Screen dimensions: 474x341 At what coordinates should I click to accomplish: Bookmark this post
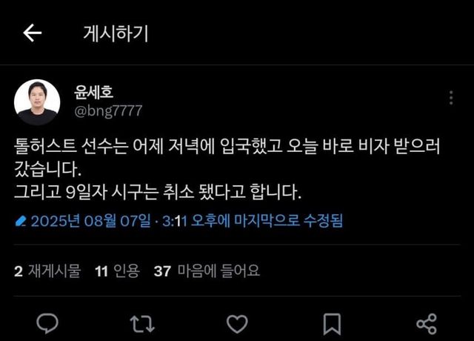pyautogui.click(x=332, y=324)
